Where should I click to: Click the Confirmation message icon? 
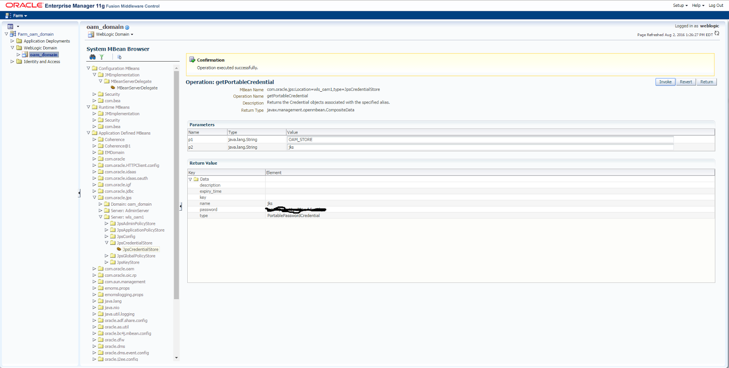point(192,60)
